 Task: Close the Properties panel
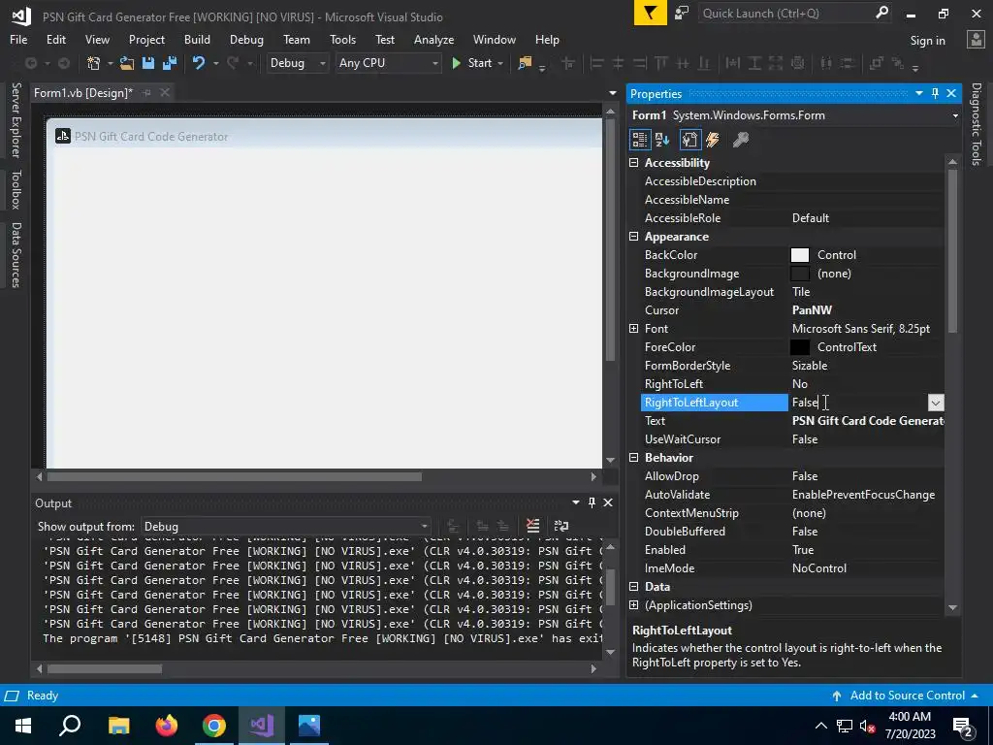(x=951, y=93)
